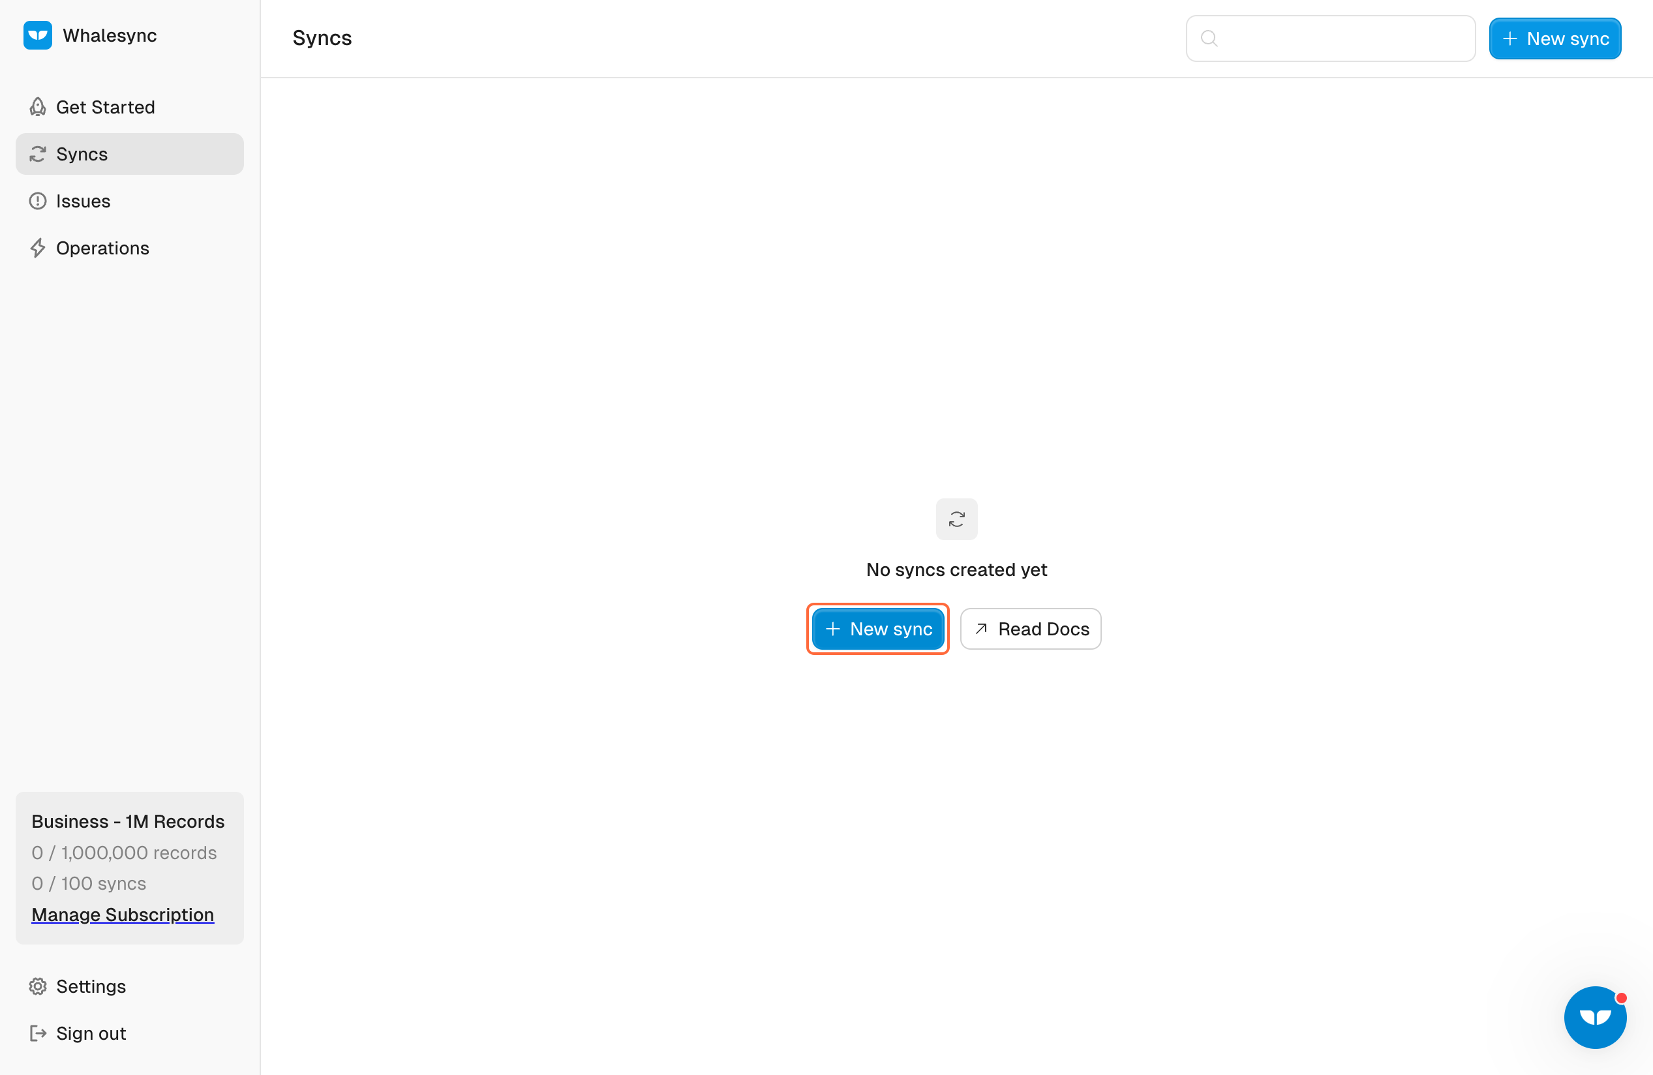The image size is (1653, 1075).
Task: Open Read Docs external link
Action: 1030,628
